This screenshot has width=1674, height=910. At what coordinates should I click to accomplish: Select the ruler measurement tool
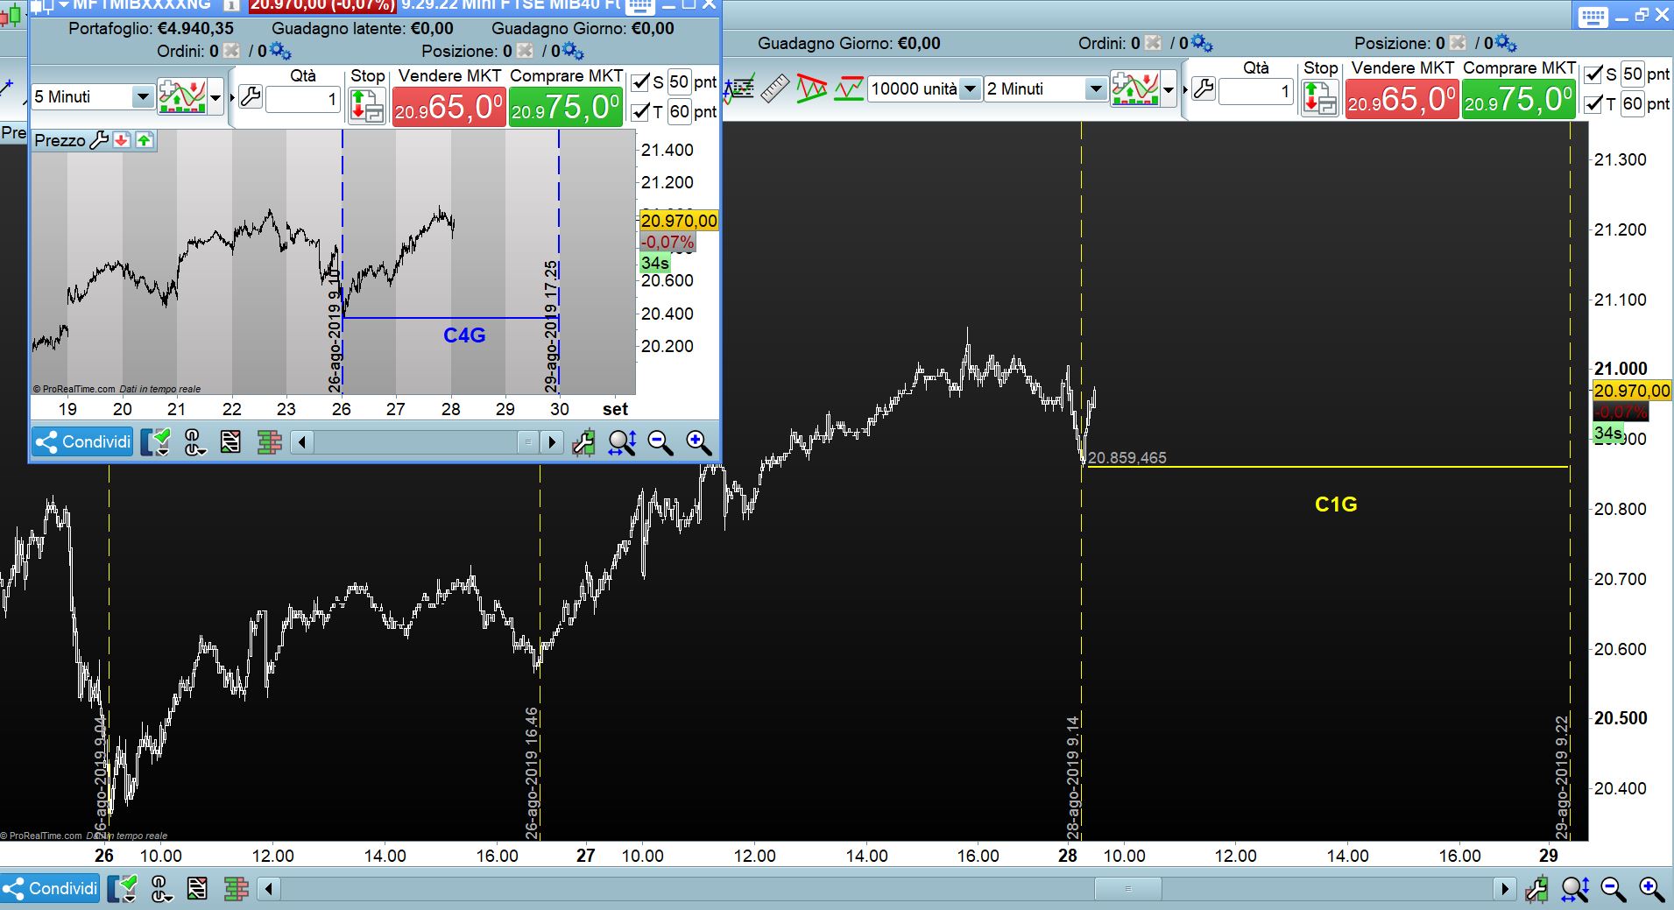pyautogui.click(x=774, y=88)
